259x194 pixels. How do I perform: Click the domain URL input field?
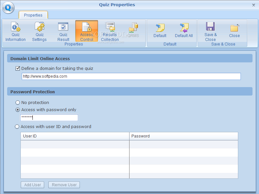click(x=131, y=76)
